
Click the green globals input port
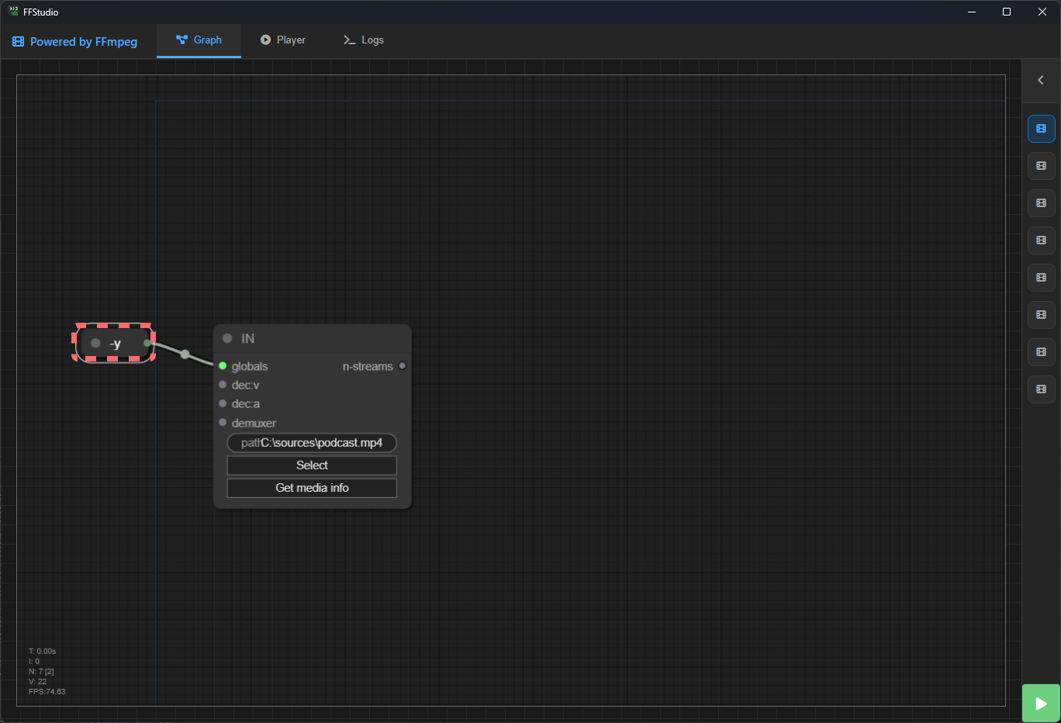(x=223, y=366)
